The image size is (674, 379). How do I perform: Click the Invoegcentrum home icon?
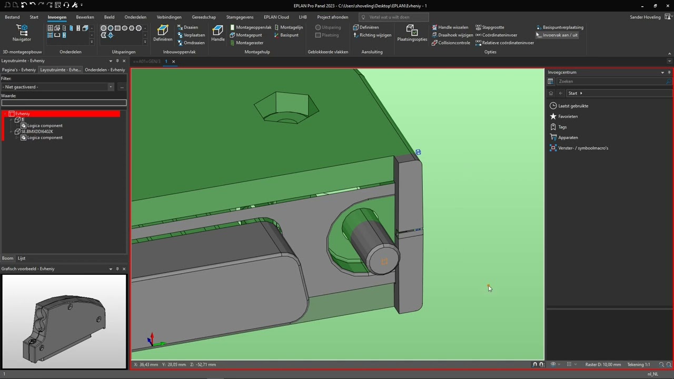(551, 93)
